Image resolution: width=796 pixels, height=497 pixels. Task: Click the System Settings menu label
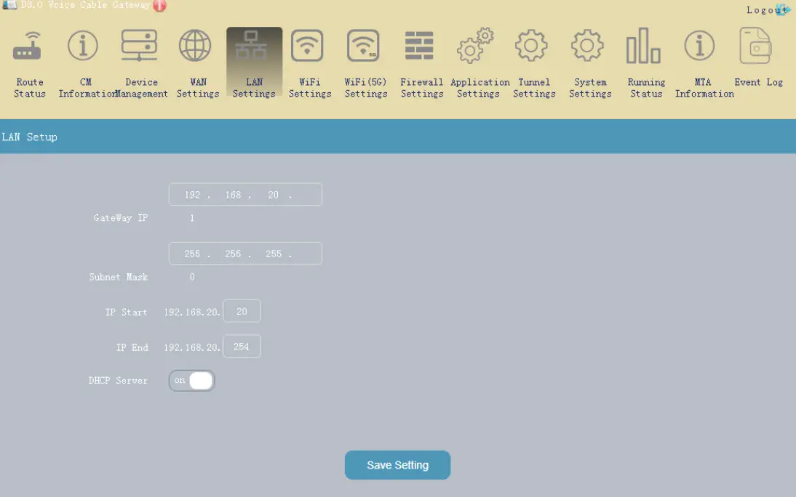590,88
